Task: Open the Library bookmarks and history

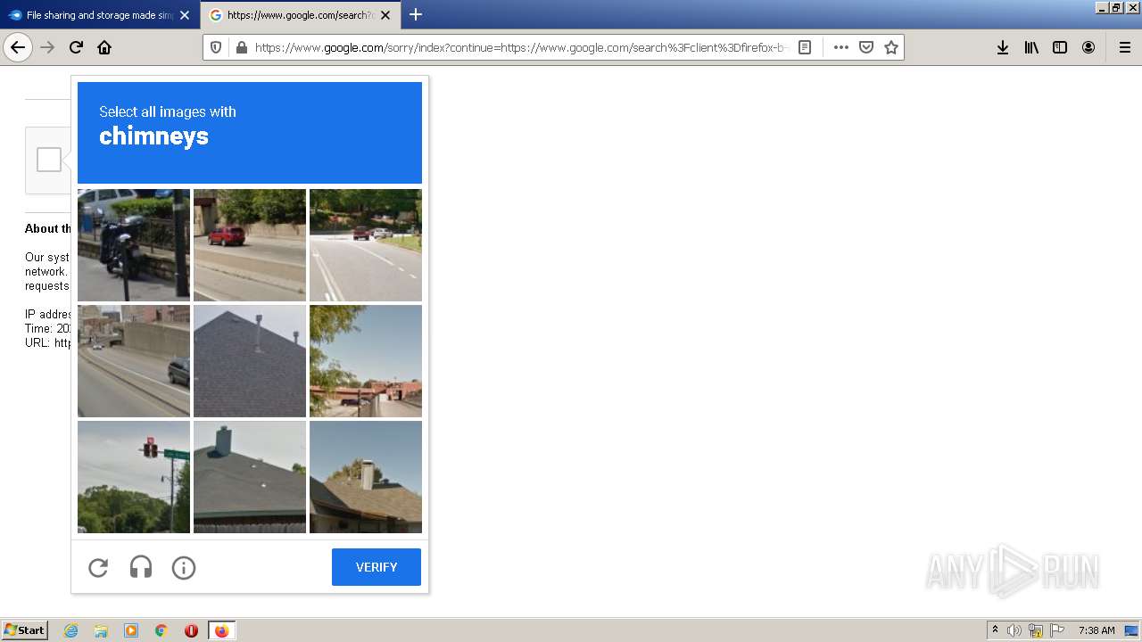Action: click(1031, 47)
